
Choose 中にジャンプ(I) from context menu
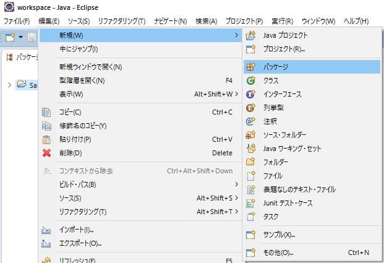pos(141,49)
